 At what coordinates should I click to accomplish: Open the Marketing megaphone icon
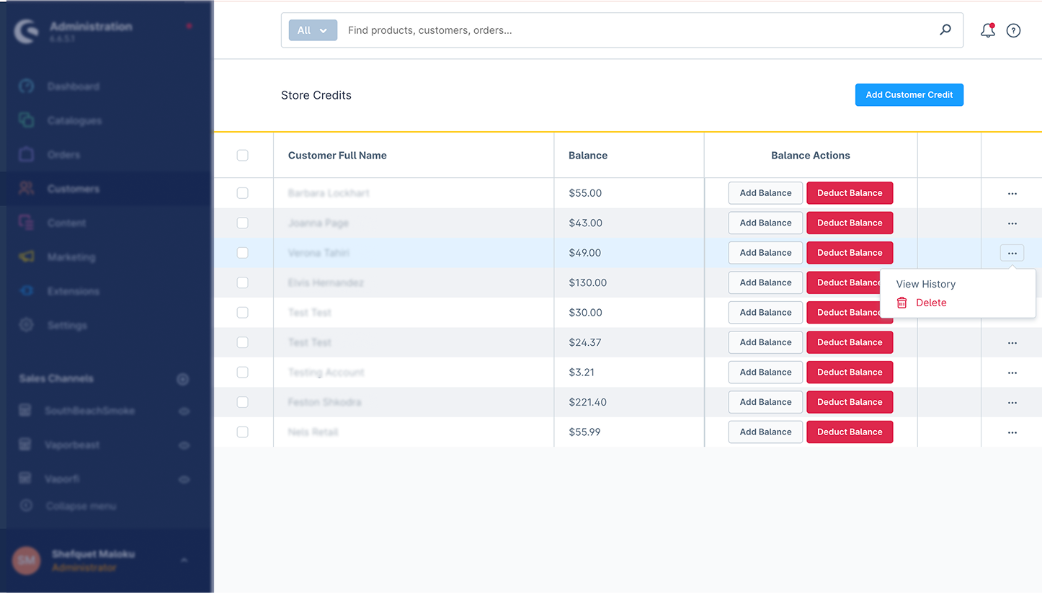pos(27,257)
